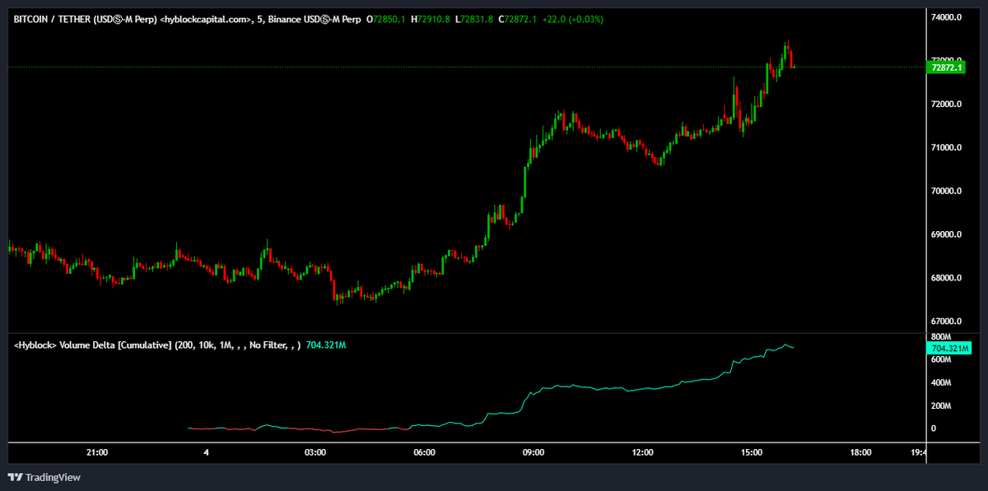The width and height of the screenshot is (988, 491).
Task: Select the 21:00 time axis label
Action: click(97, 453)
